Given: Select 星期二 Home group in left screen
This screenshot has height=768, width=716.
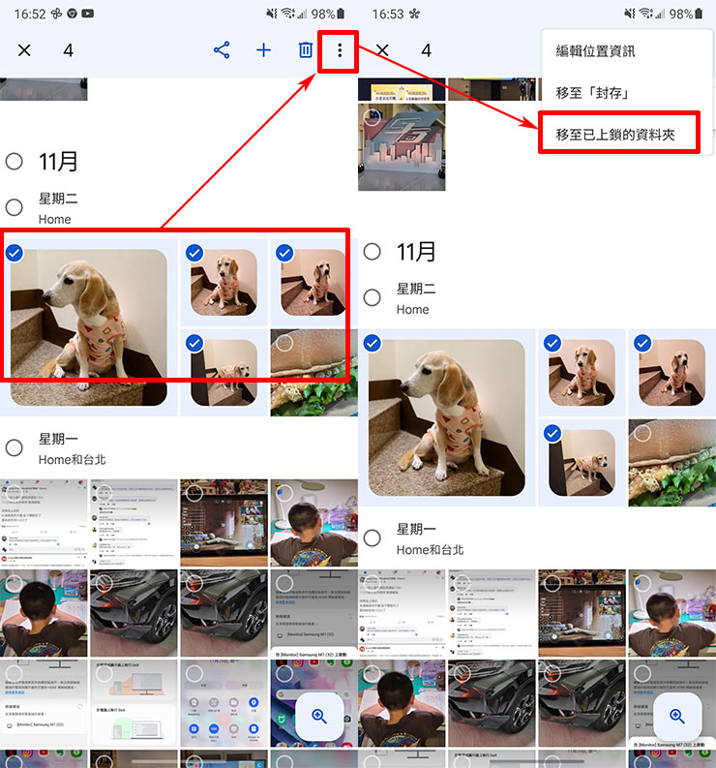Looking at the screenshot, I should 15,207.
